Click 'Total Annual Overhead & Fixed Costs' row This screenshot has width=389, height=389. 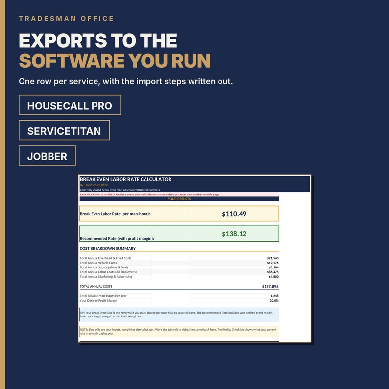click(x=179, y=258)
